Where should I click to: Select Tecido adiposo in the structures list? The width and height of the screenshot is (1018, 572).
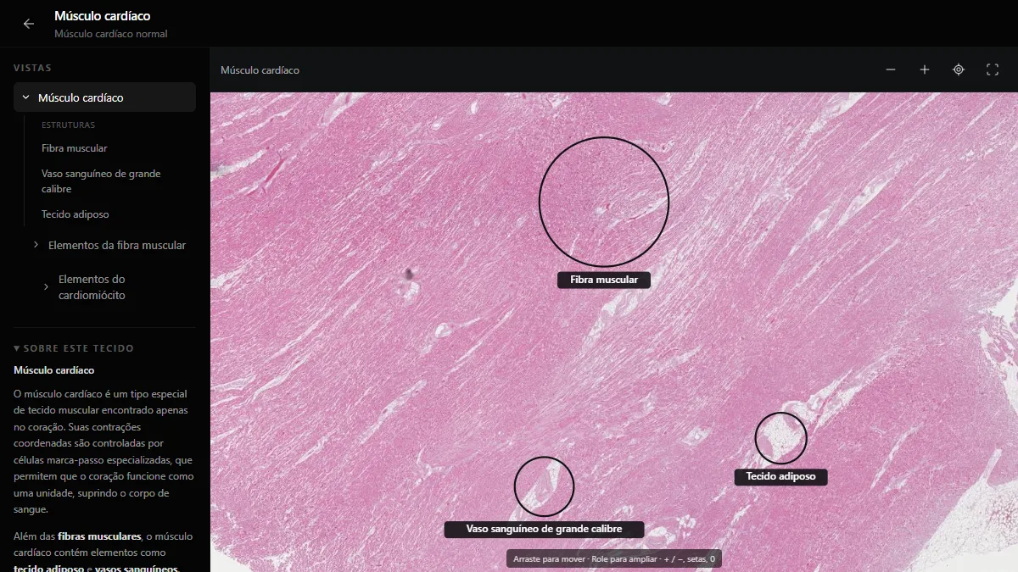point(76,214)
